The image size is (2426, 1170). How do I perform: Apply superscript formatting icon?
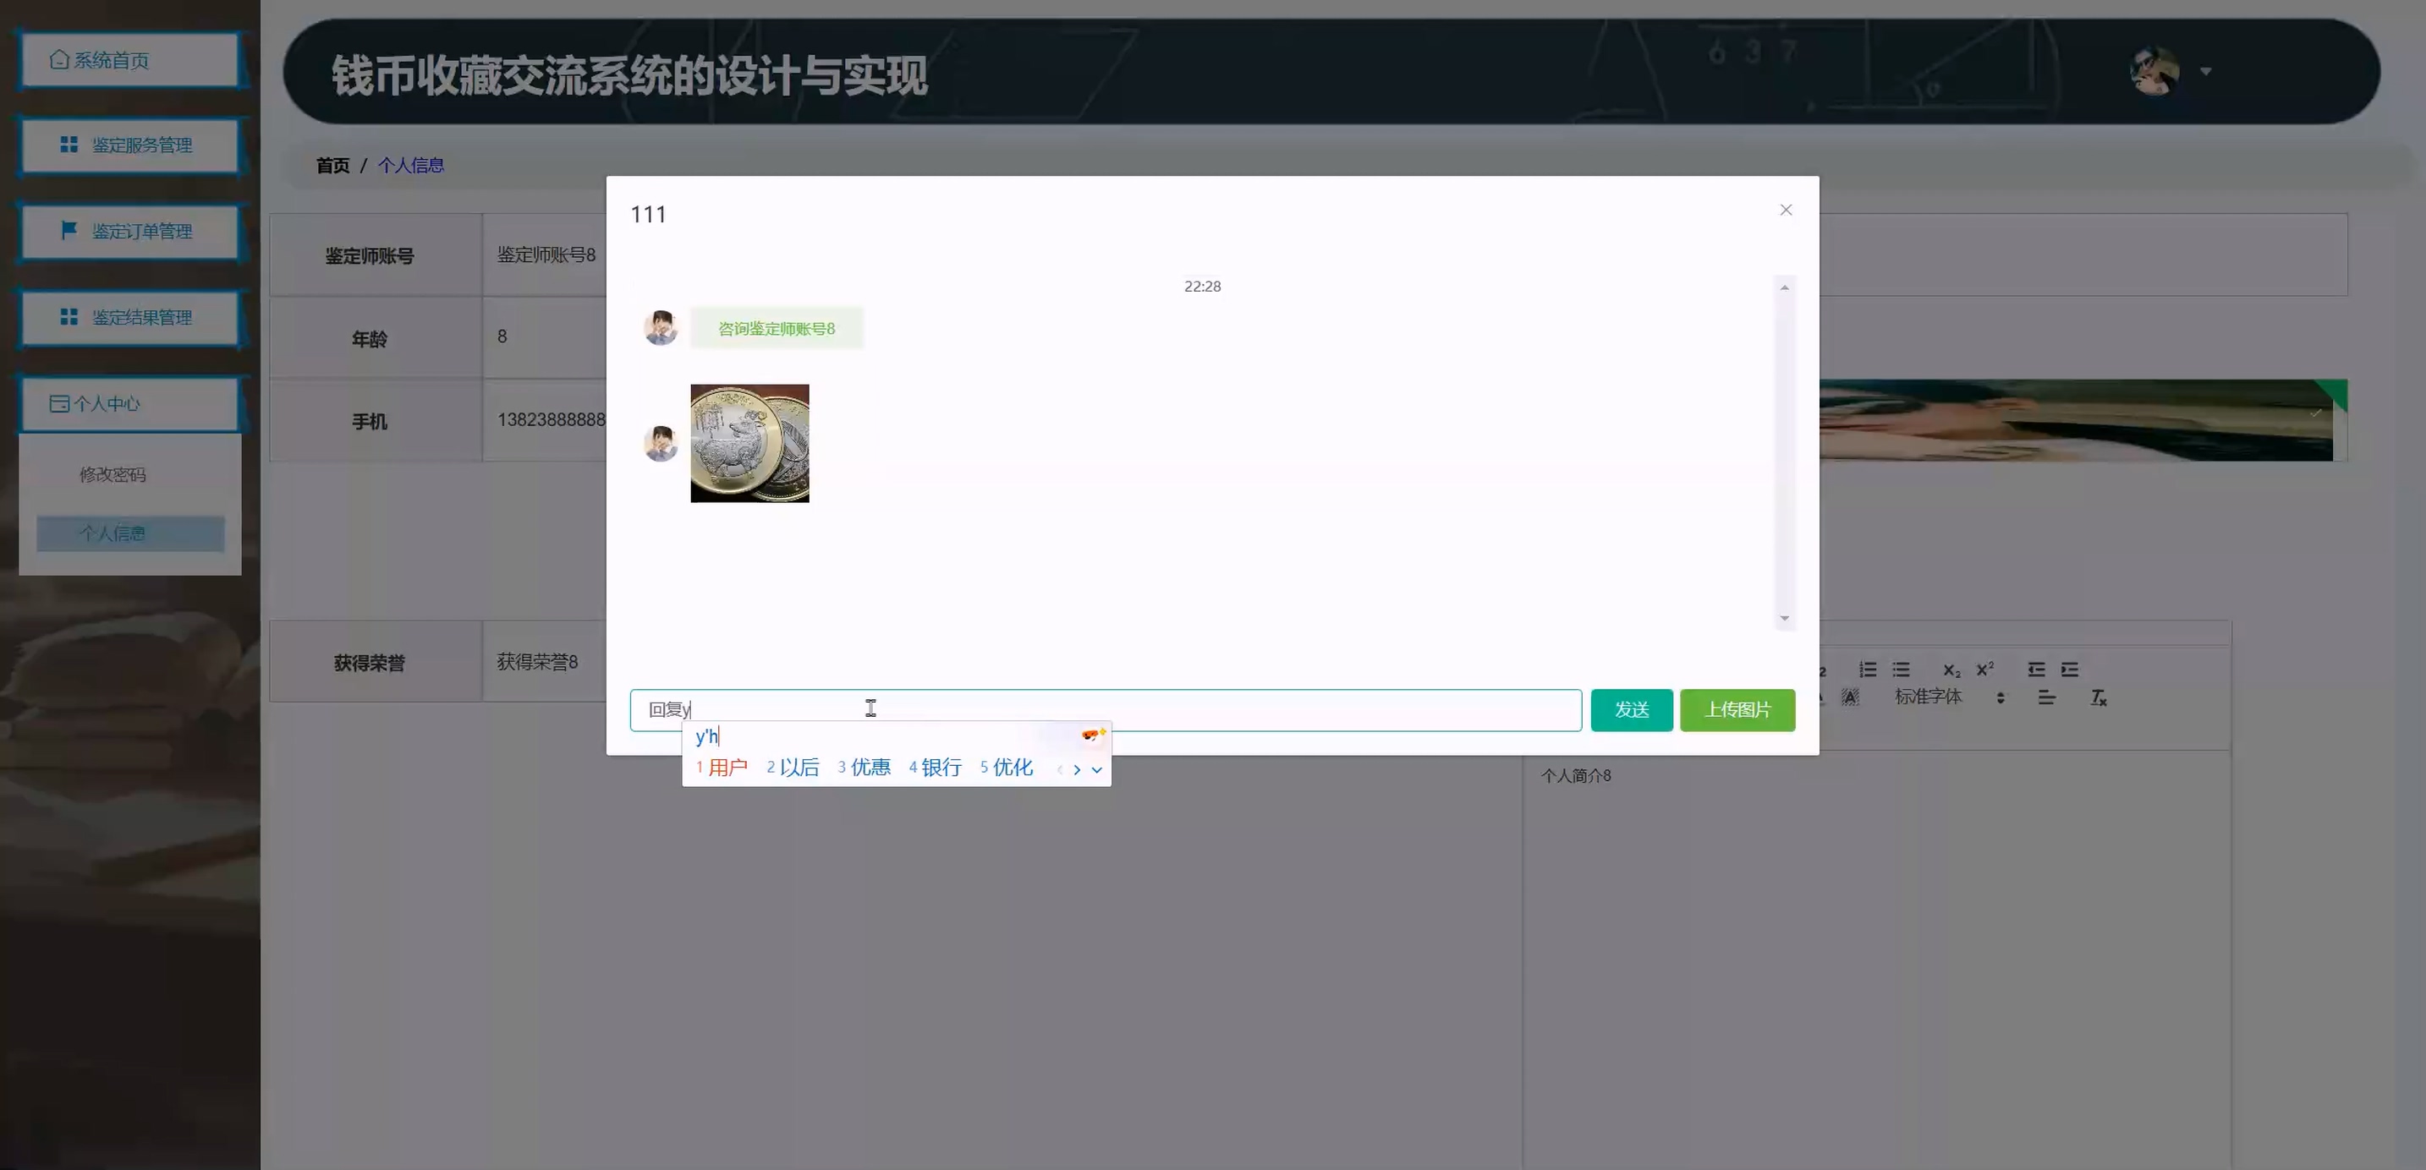tap(1985, 670)
